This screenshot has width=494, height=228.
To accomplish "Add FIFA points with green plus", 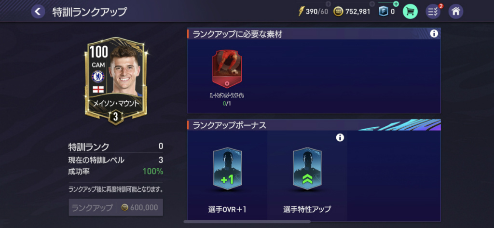I will point(396,4).
